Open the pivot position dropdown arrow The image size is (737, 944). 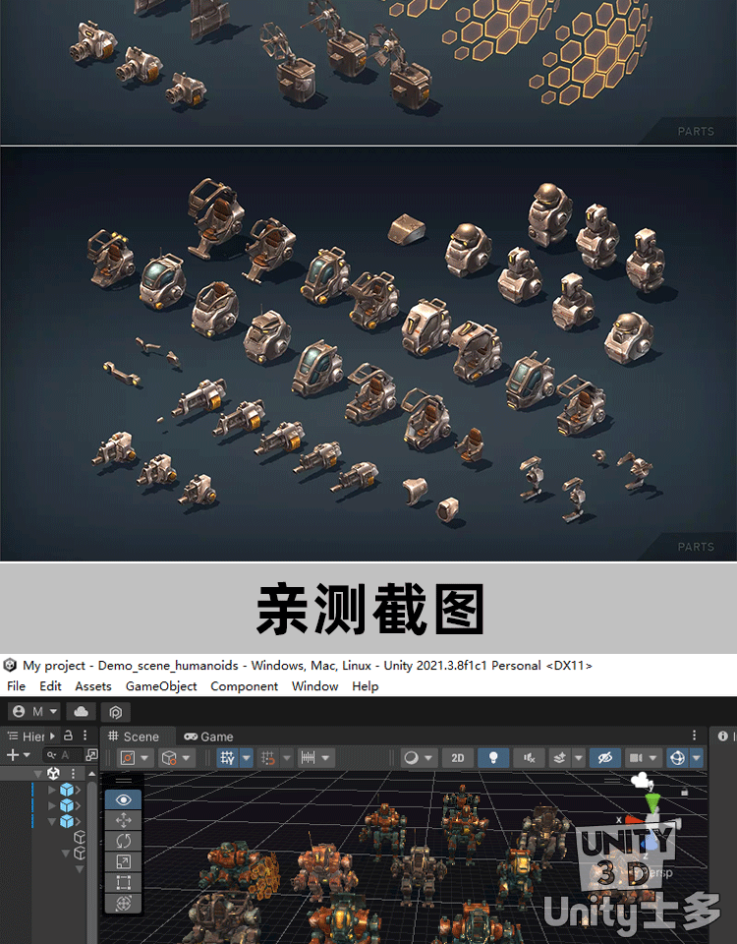click(x=145, y=758)
